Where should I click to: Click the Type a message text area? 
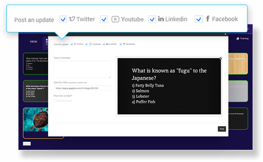pyautogui.click(x=82, y=70)
